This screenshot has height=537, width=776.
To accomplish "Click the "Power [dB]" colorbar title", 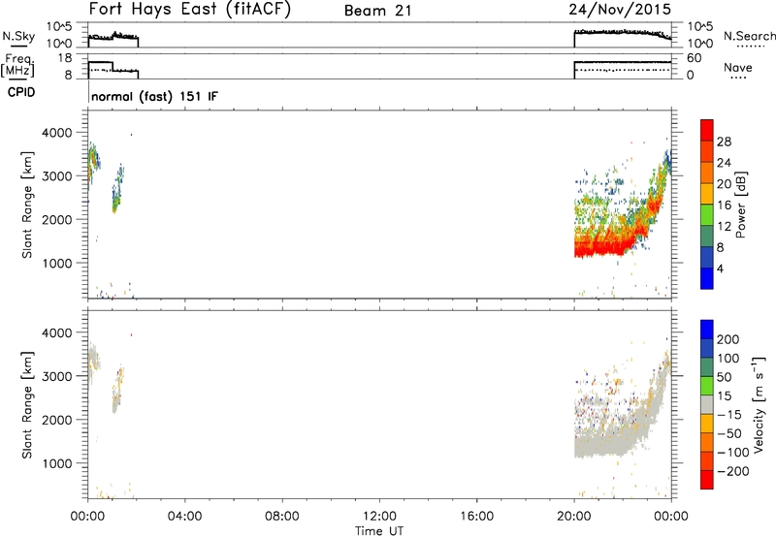I will 740,205.
